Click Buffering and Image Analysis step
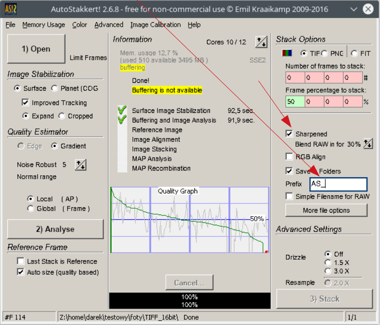380x325 pixels. [x=174, y=121]
